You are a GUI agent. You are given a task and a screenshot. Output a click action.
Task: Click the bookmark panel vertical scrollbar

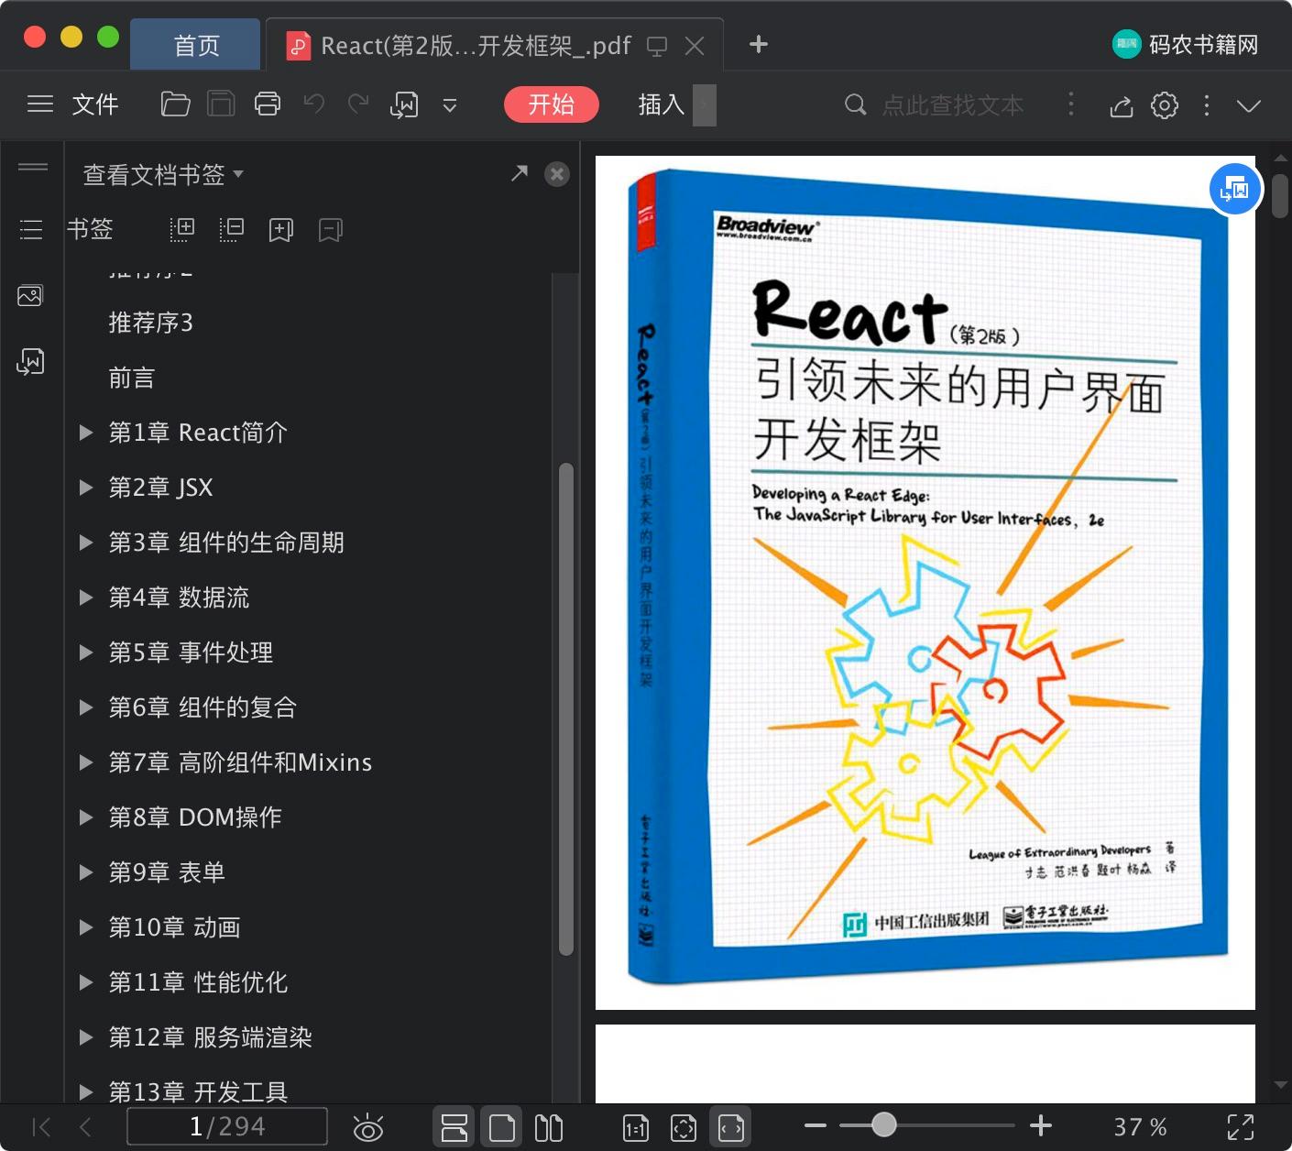point(566,709)
